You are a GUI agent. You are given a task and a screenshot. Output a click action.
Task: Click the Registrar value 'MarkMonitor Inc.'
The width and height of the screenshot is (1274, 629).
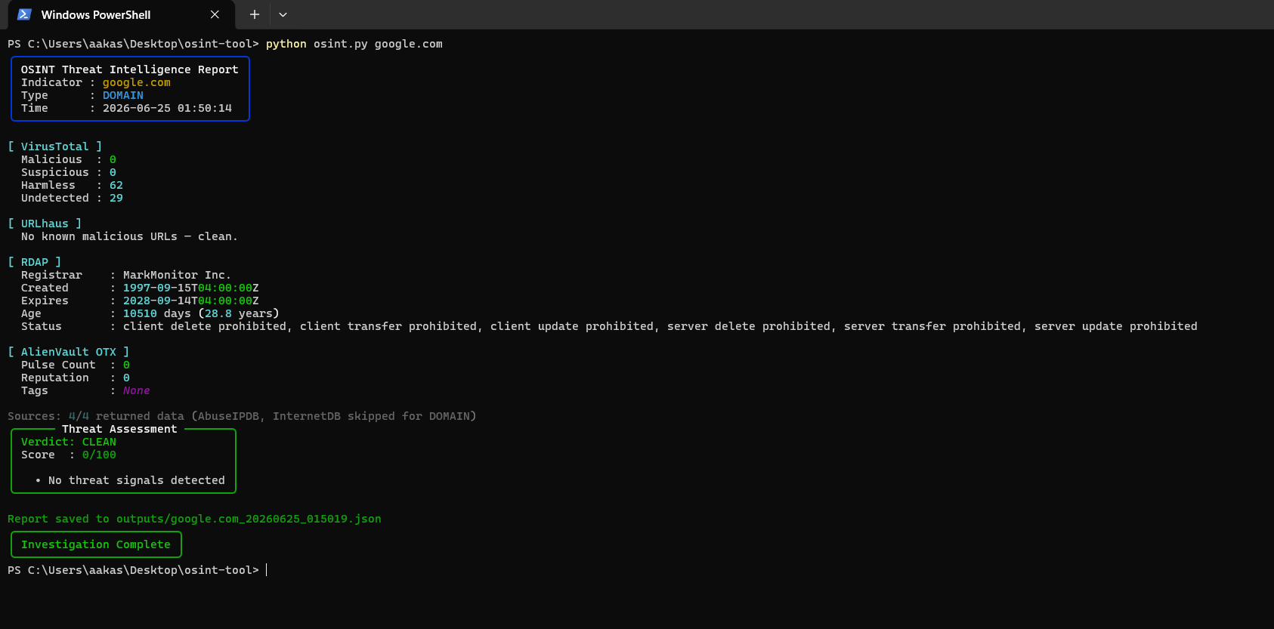pos(178,275)
